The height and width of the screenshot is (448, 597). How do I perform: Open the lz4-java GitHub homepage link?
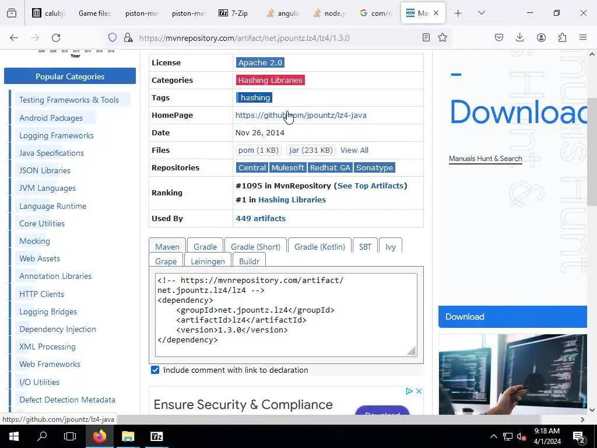(301, 115)
